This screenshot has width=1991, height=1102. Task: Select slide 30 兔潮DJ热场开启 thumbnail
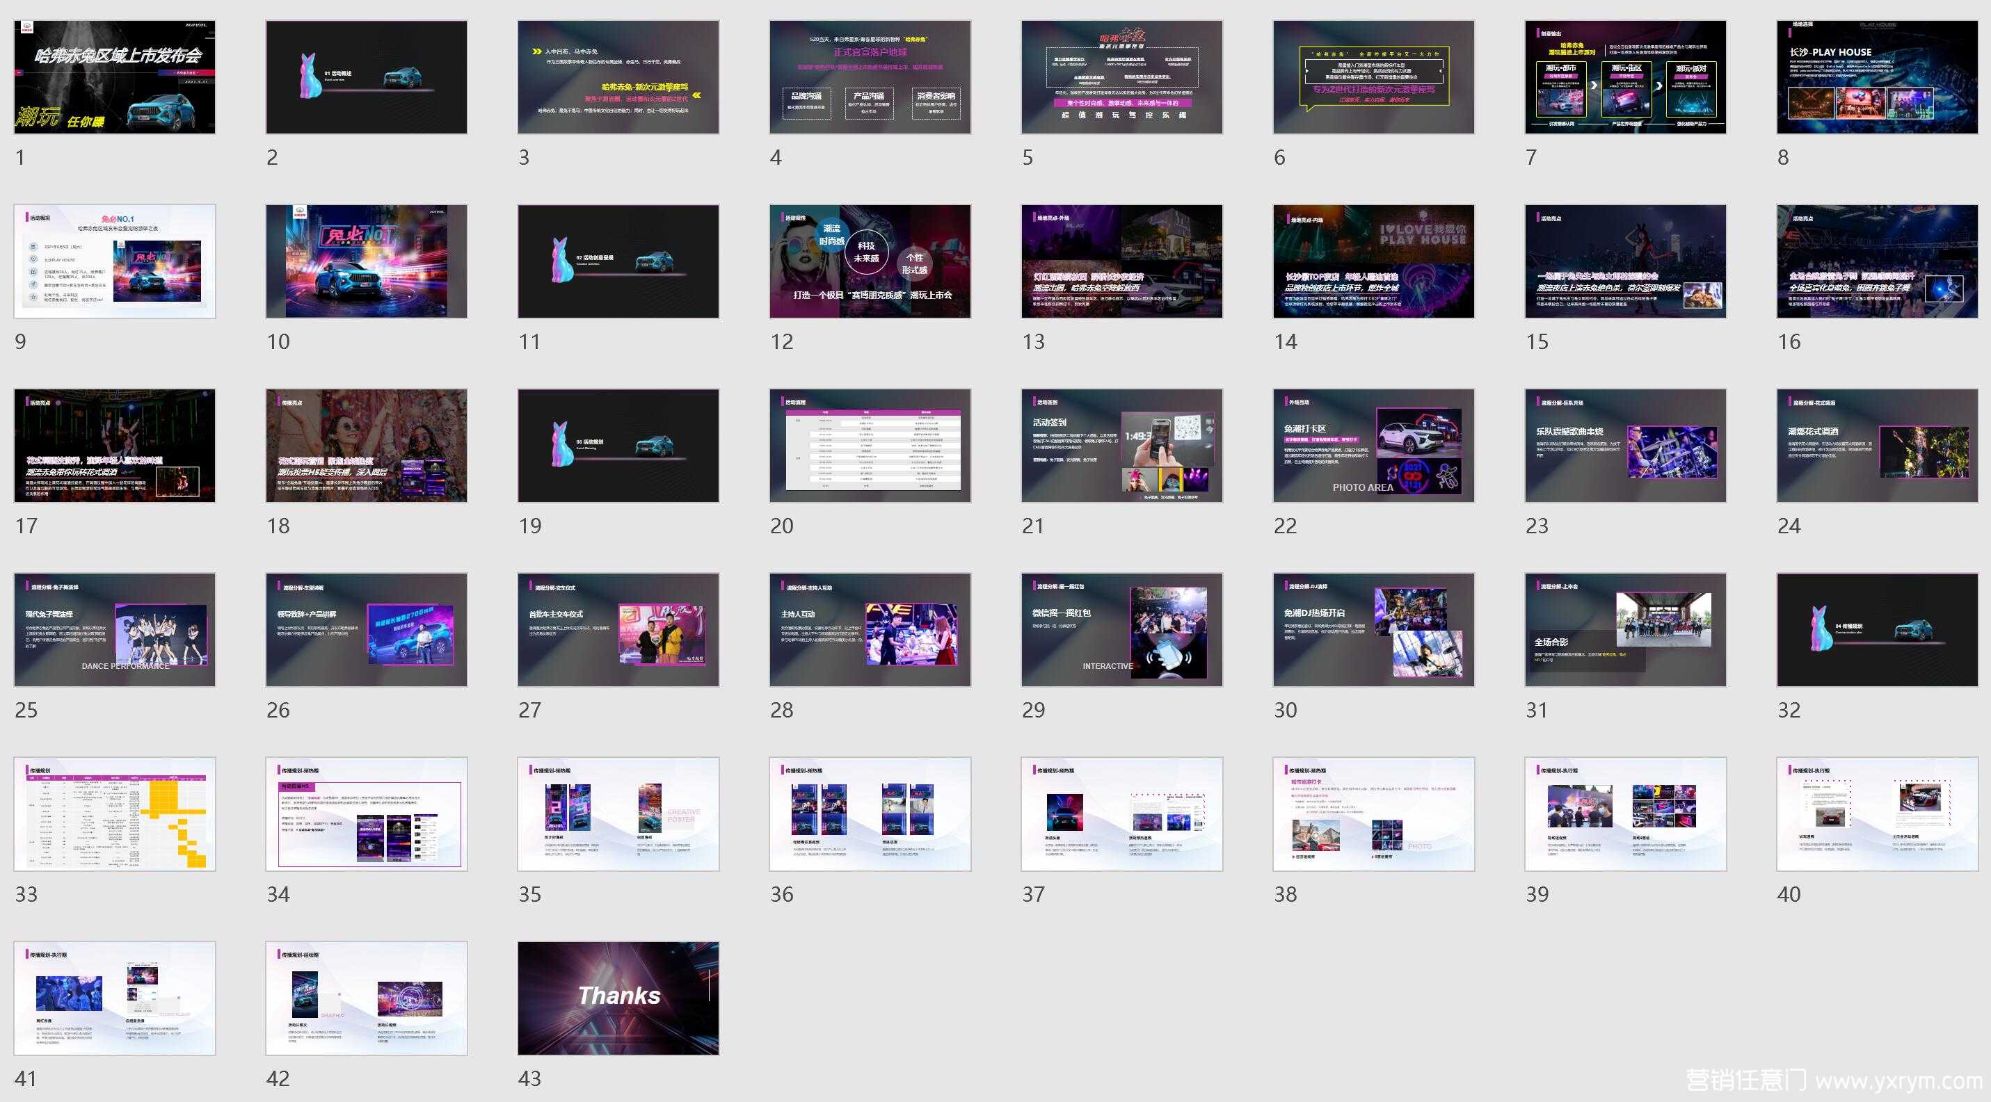[x=1374, y=629]
